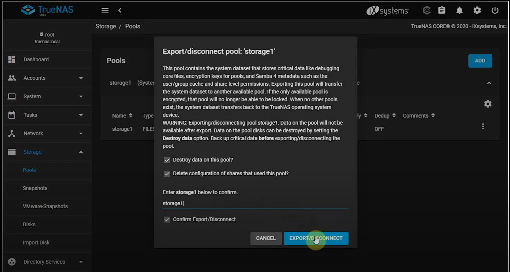
Task: Uncheck Confirm Export/Disconnect checkbox
Action: [167, 219]
